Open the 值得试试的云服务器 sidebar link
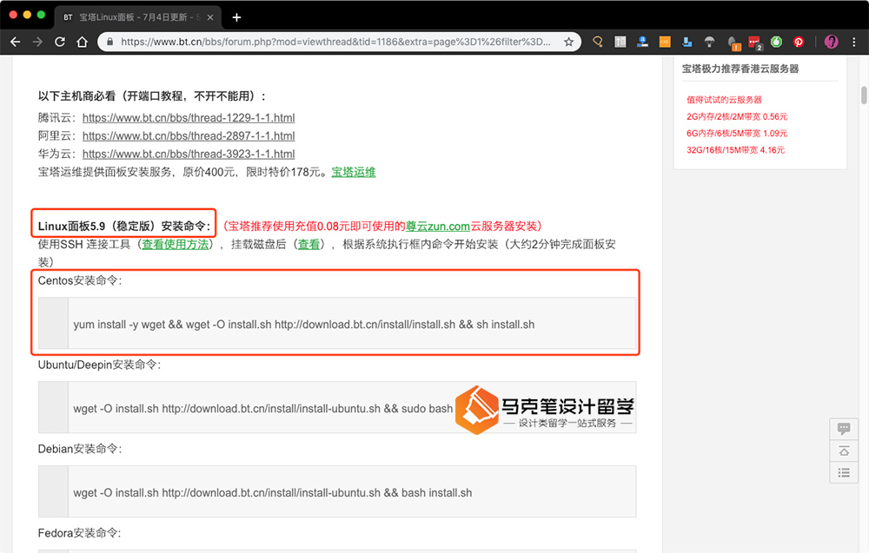This screenshot has width=869, height=553. (x=725, y=100)
